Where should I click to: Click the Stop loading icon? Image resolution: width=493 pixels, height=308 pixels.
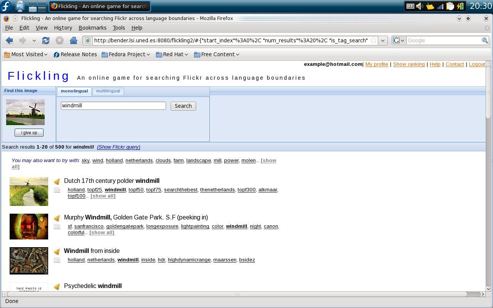click(59, 40)
